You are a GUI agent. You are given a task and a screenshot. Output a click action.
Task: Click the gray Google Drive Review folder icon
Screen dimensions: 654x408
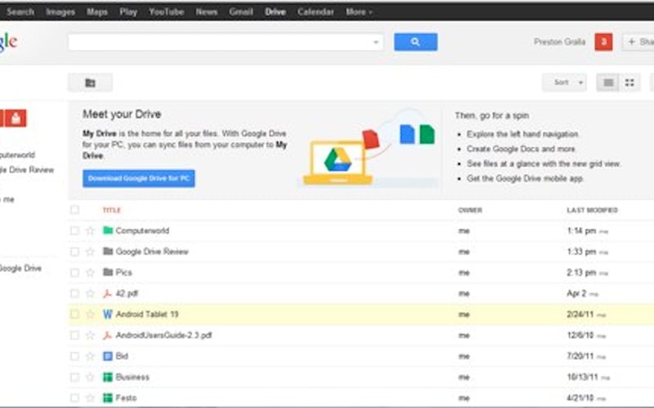click(x=108, y=251)
